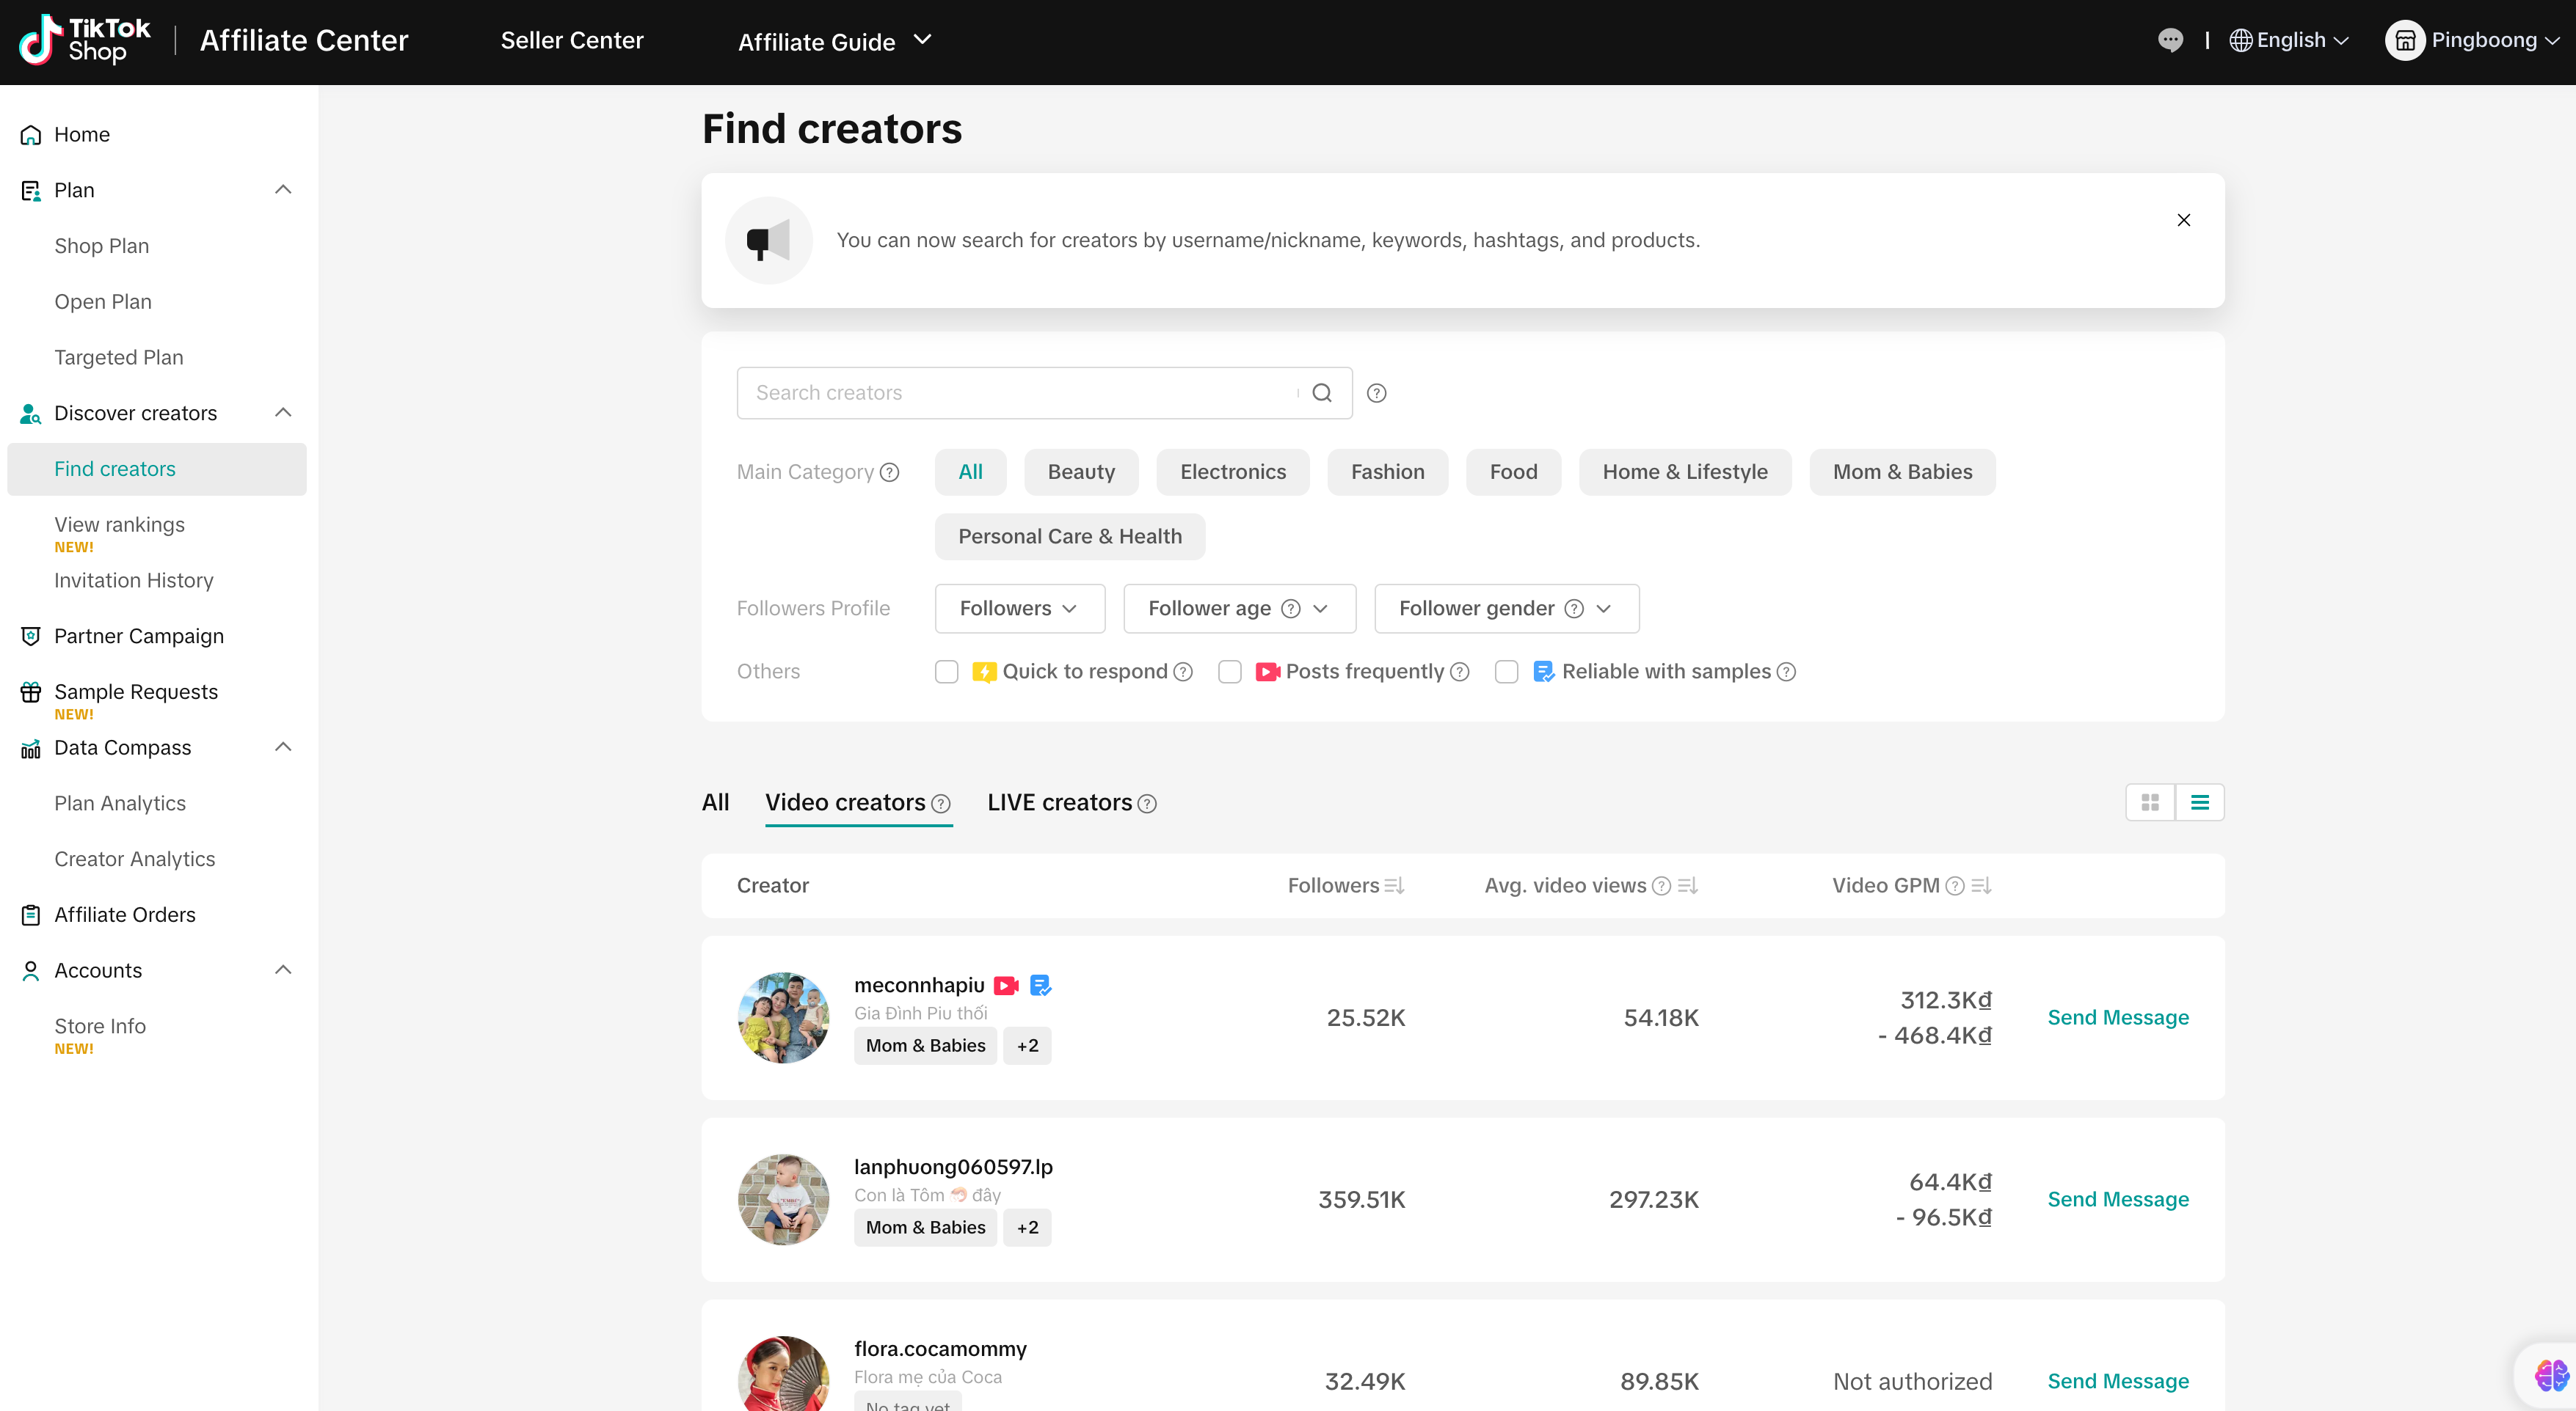Check the Posts frequently filter

click(1229, 672)
